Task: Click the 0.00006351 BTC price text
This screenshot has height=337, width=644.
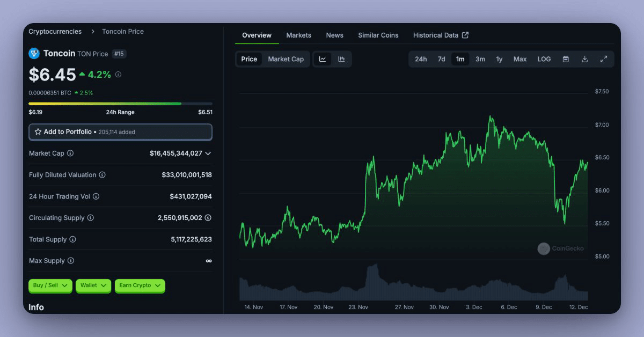Action: point(50,93)
